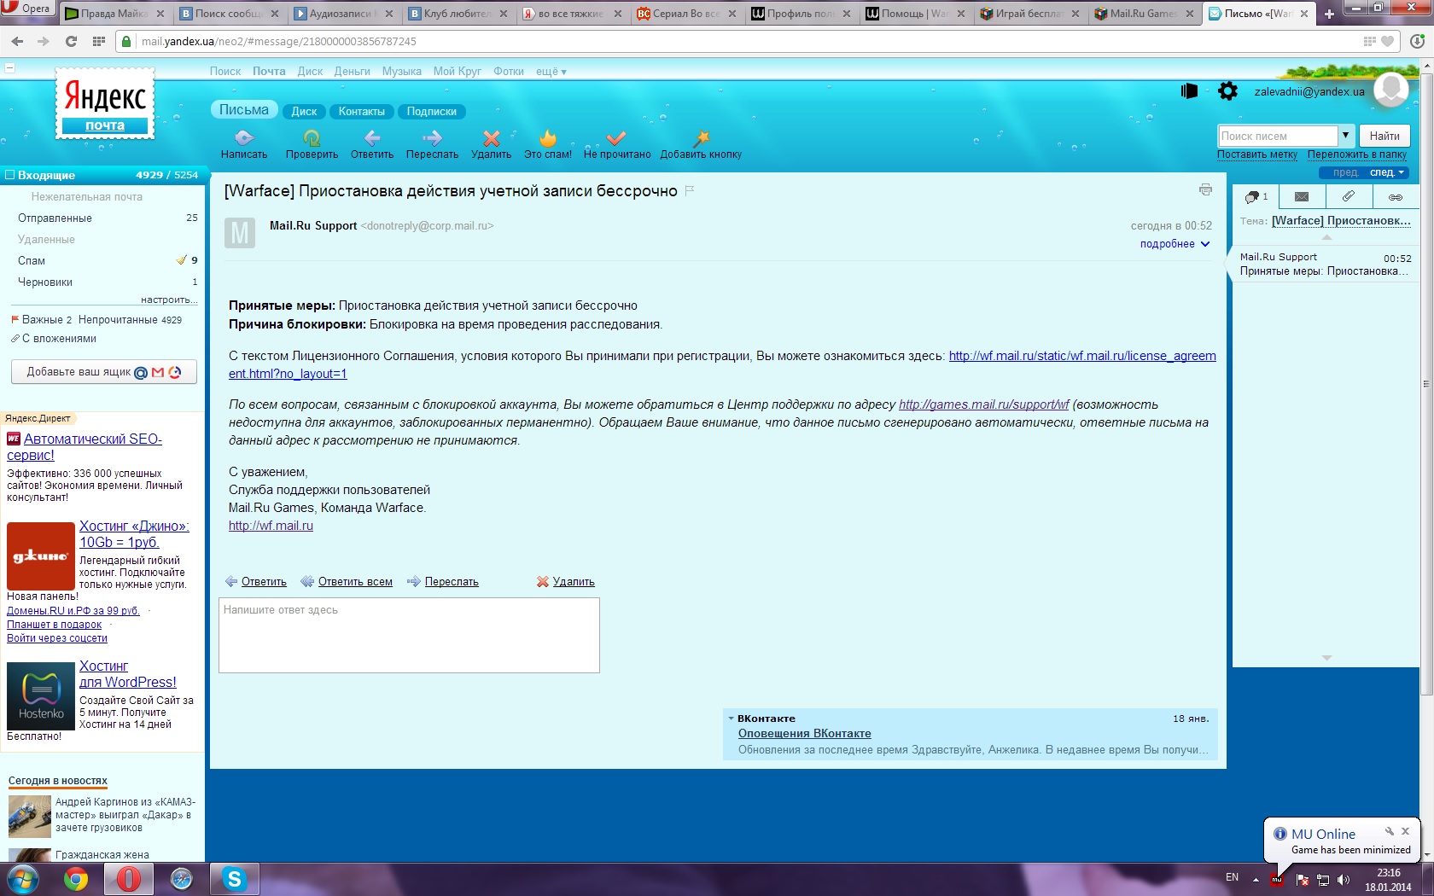Click Переложить в папку link
This screenshot has height=896, width=1434.
pos(1357,154)
